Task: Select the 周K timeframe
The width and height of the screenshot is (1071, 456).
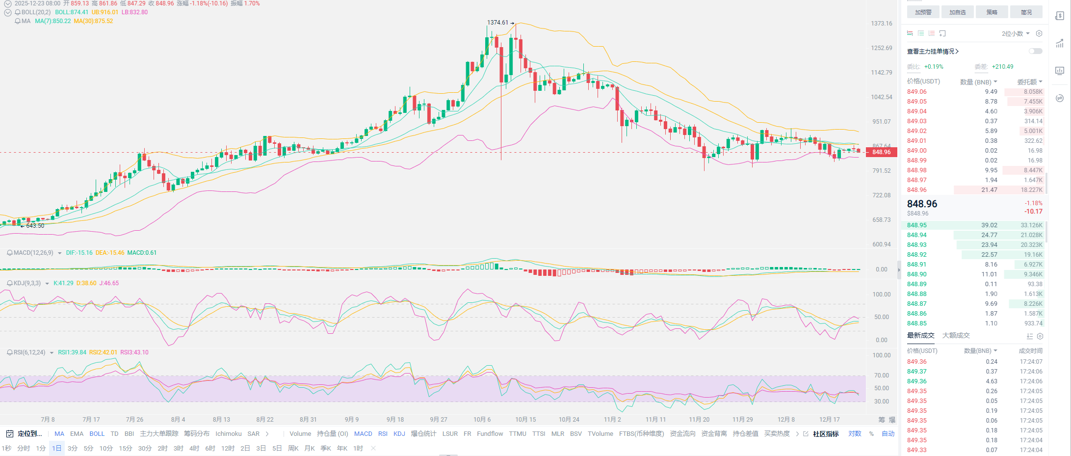Action: click(293, 449)
